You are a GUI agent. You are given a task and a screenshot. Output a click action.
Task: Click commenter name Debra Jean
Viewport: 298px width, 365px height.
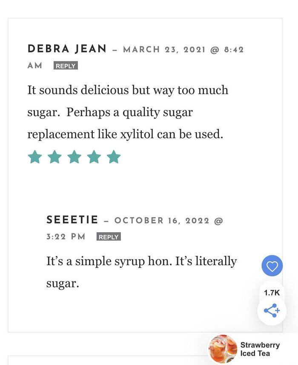point(66,49)
